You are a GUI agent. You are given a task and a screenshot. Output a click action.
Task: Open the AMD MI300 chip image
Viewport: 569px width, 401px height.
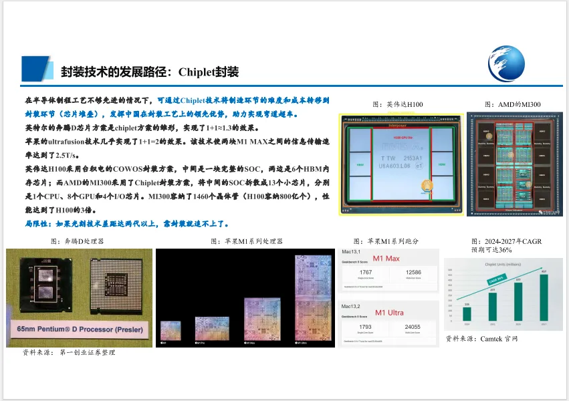pyautogui.click(x=515, y=164)
